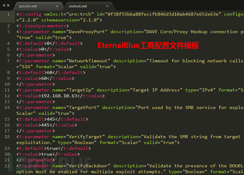Go to next tab with right arrow
The height and width of the screenshot is (175, 244).
click(9, 5)
